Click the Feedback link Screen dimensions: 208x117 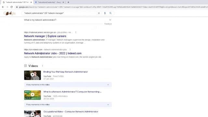click(108, 24)
